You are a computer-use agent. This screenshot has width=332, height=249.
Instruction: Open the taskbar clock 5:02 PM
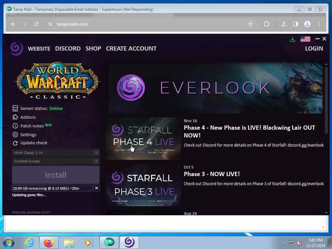pos(315,243)
